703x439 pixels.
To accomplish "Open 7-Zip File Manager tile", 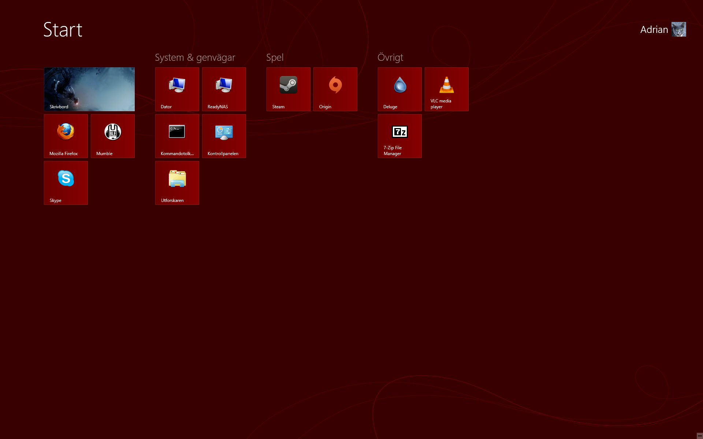I will click(x=400, y=136).
